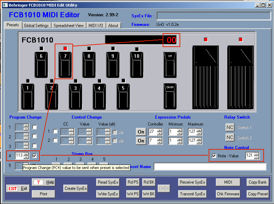Click the Print button

coord(43,194)
